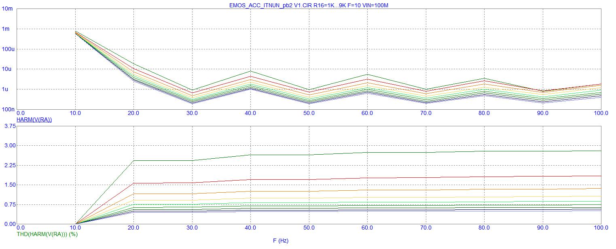Viewport: 616px width, 249px height.
Task: Click 60.0 on the THD plot x-axis
Action: tap(368, 228)
